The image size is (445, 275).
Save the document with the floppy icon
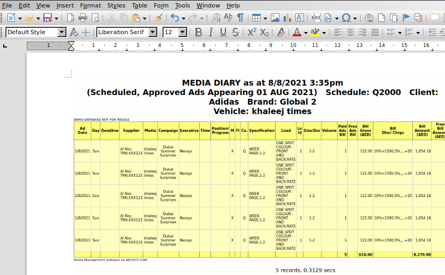(x=48, y=18)
